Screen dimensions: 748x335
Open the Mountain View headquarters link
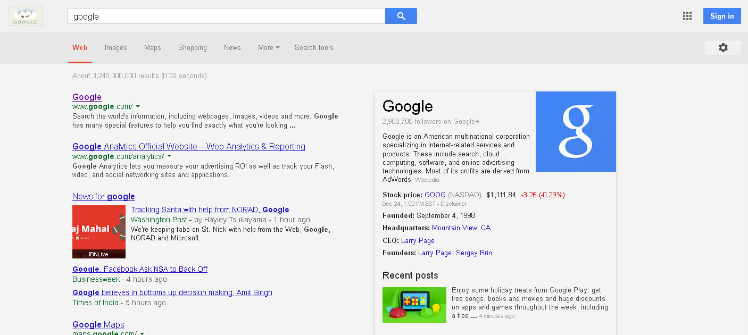[x=454, y=228]
